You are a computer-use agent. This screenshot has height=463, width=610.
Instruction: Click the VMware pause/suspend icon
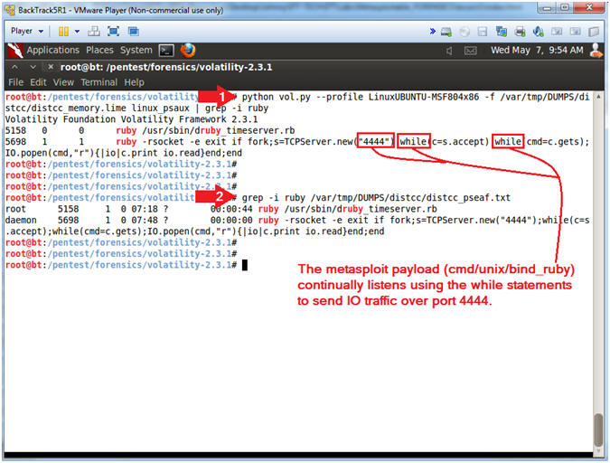click(x=63, y=31)
